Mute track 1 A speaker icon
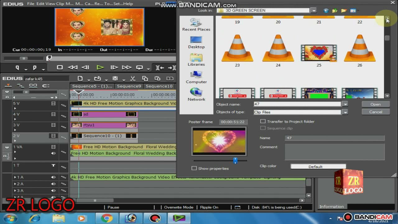Screen dimensions: 398x224 [x=53, y=177]
